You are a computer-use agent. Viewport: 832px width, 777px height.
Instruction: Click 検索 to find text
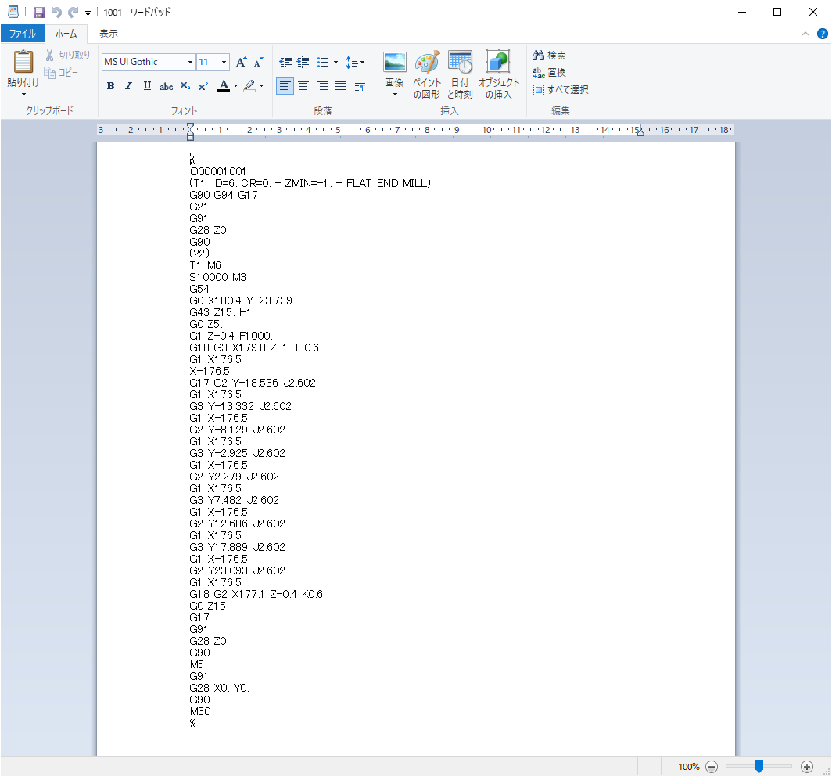tap(550, 56)
